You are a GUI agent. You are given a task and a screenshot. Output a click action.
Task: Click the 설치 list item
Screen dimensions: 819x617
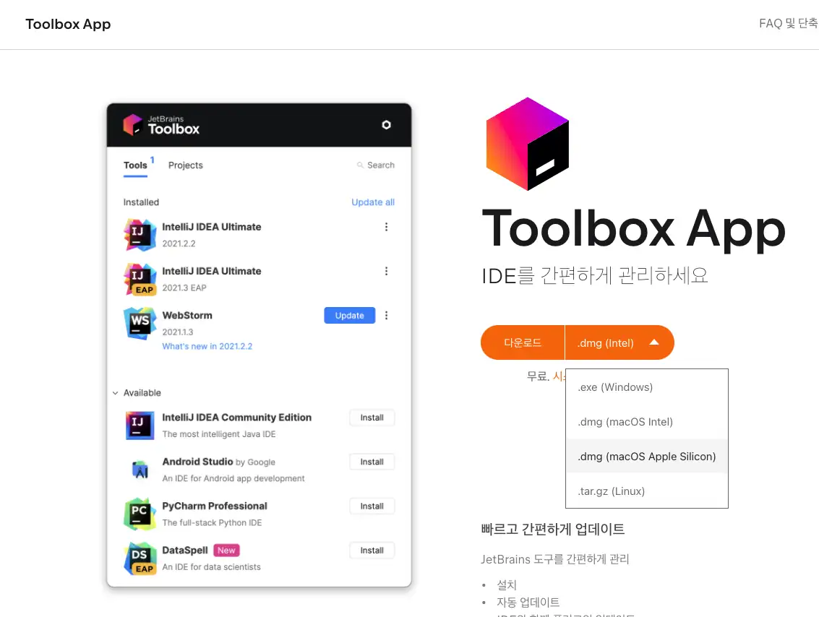506,585
